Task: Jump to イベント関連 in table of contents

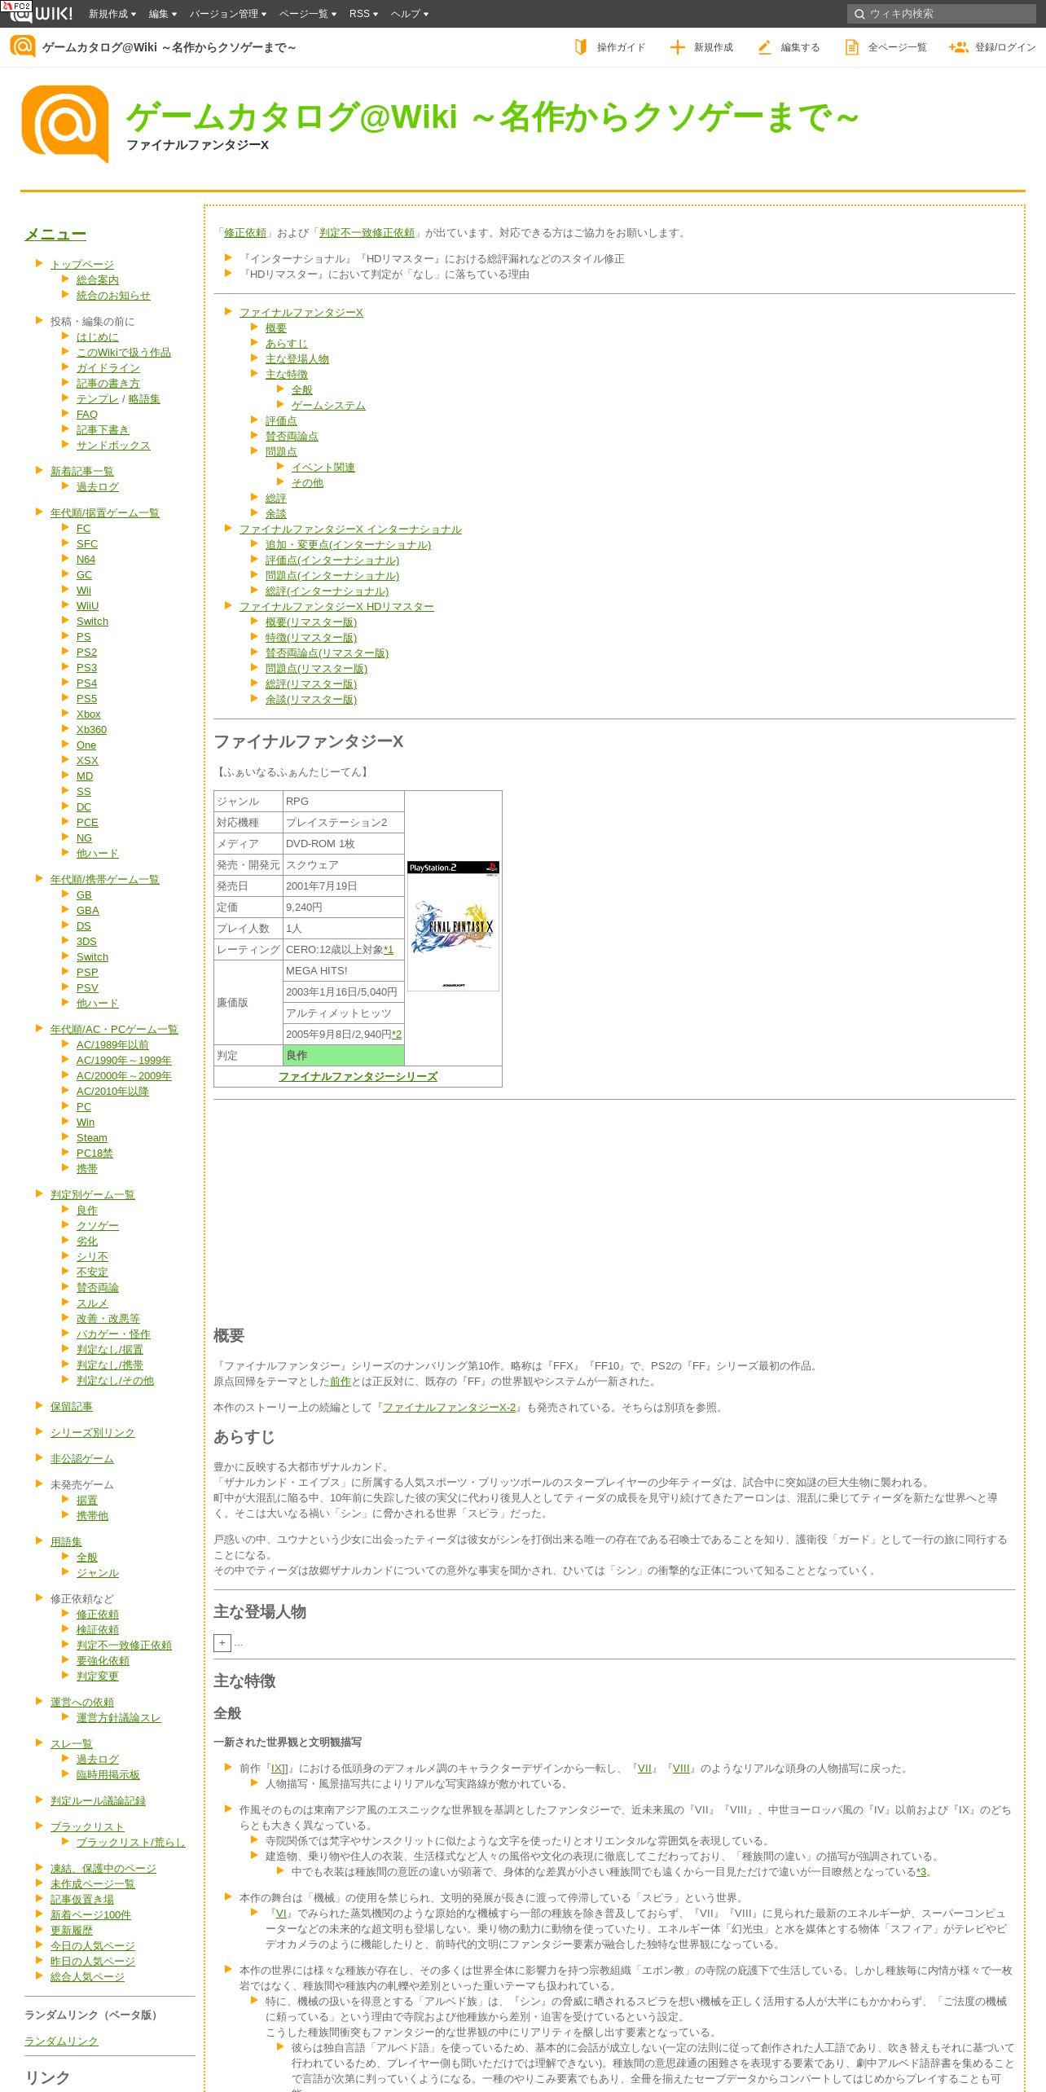Action: click(x=323, y=468)
